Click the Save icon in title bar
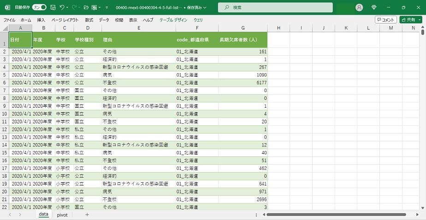Viewport: 426px width, 220px height. point(53,7)
